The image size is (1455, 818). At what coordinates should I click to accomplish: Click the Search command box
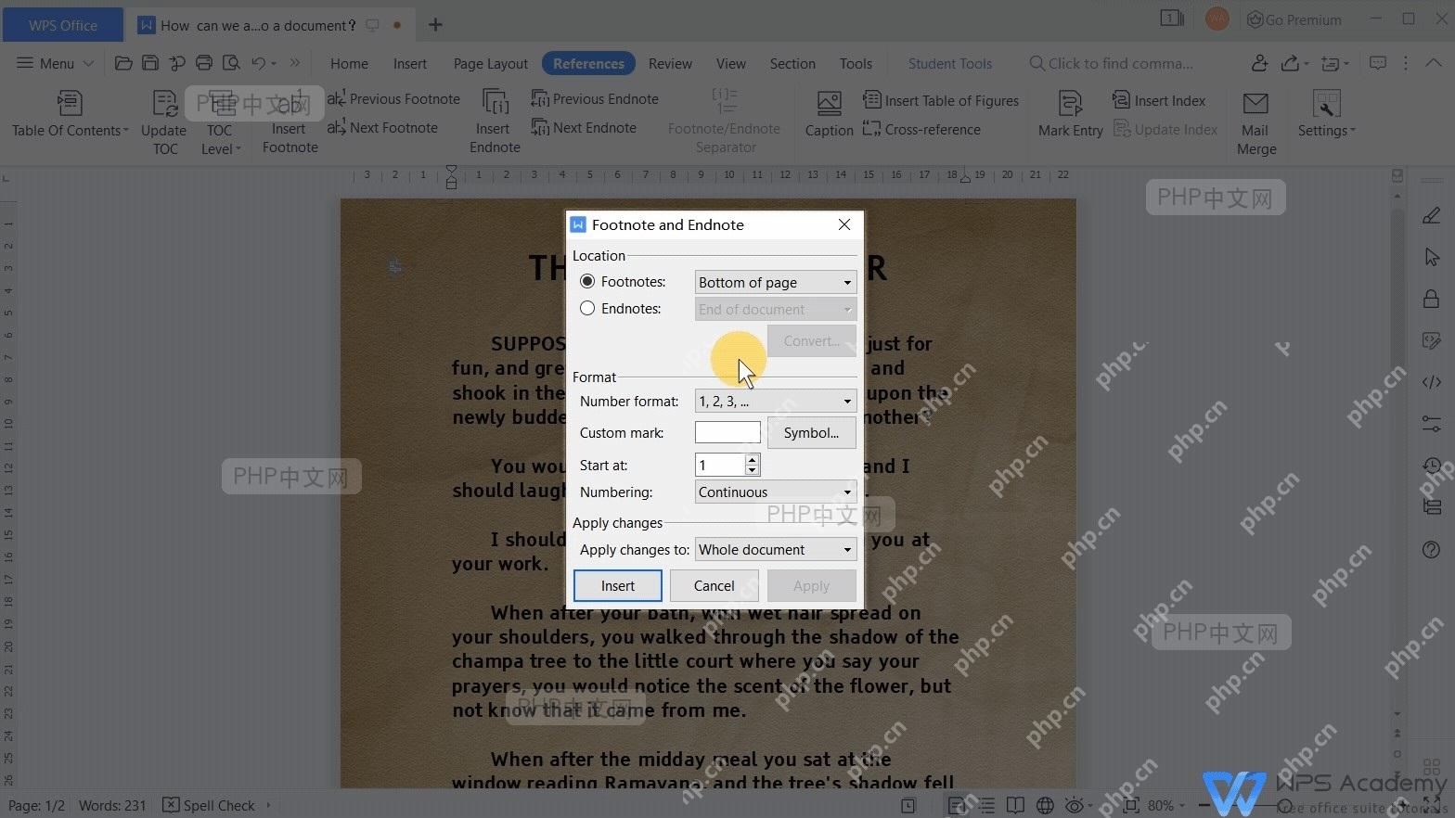pos(1112,63)
